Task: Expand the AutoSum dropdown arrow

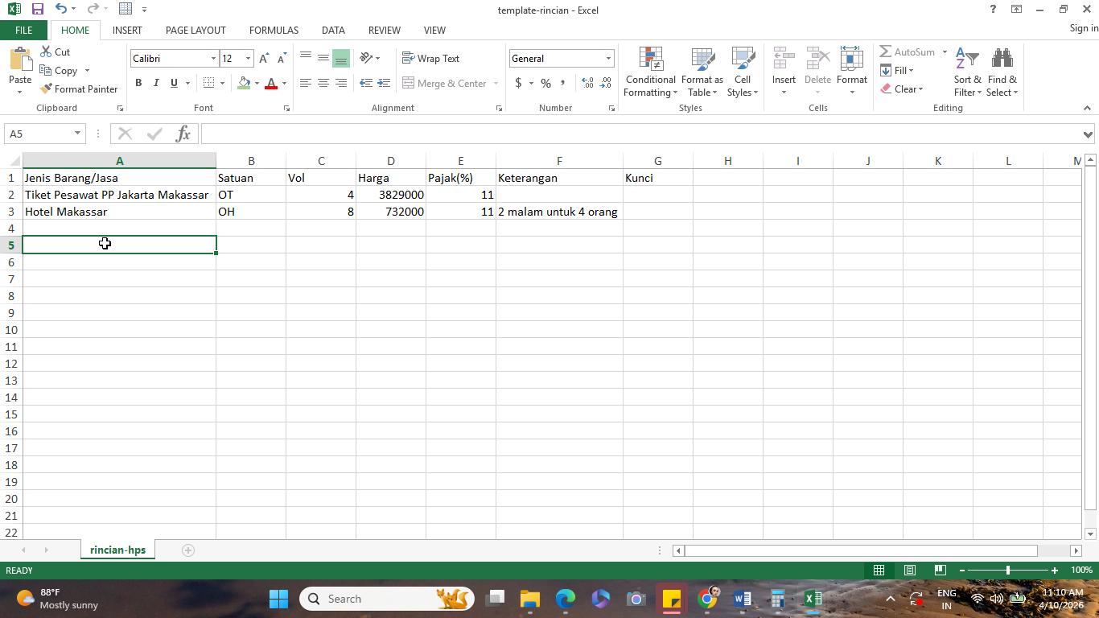Action: click(945, 51)
